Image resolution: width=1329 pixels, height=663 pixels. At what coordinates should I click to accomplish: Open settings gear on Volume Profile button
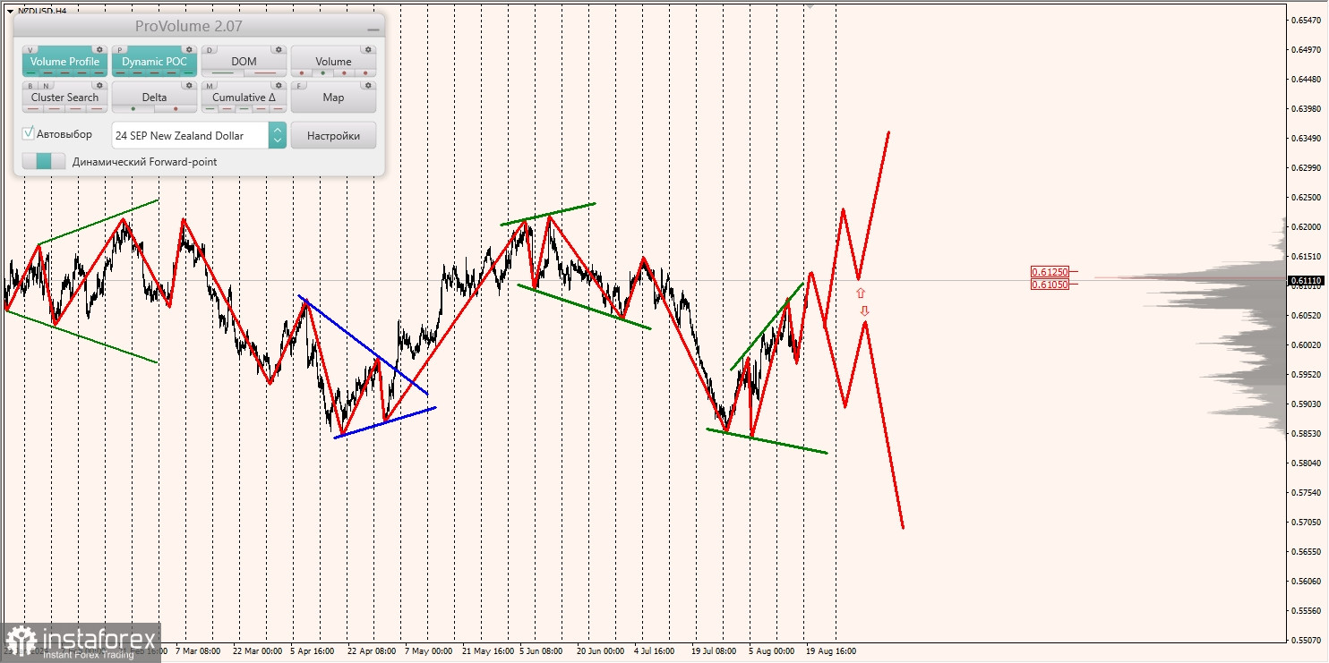pos(99,49)
